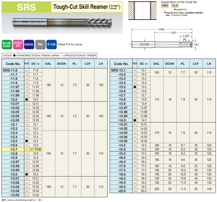Click the triangle stock mark for -11.97

tap(27, 87)
